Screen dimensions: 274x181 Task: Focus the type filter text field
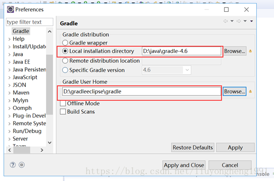(30, 22)
